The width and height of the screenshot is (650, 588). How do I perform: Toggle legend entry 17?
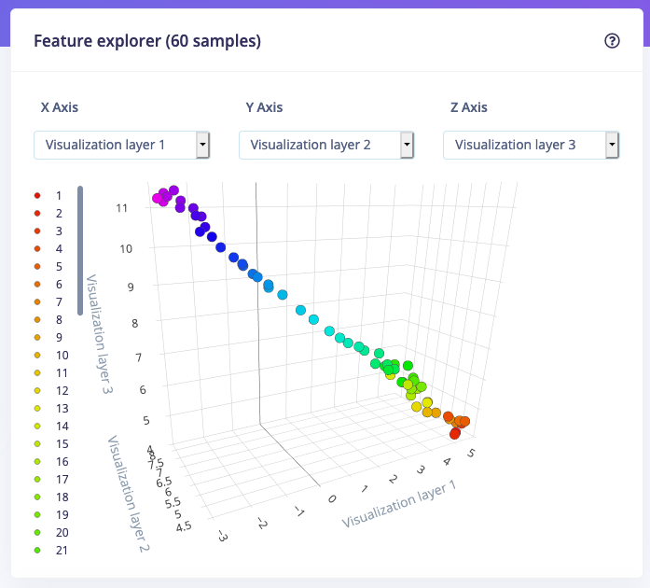point(51,480)
